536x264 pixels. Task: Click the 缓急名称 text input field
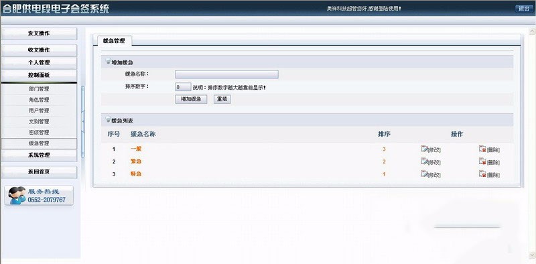click(226, 74)
